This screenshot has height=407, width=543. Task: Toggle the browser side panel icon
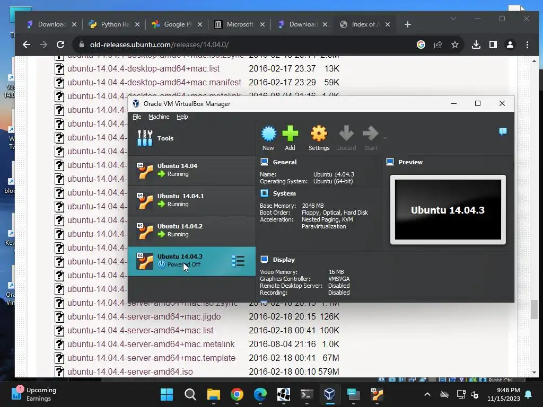coord(493,45)
